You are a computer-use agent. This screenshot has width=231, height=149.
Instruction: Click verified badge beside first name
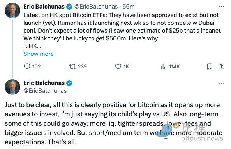69,7
